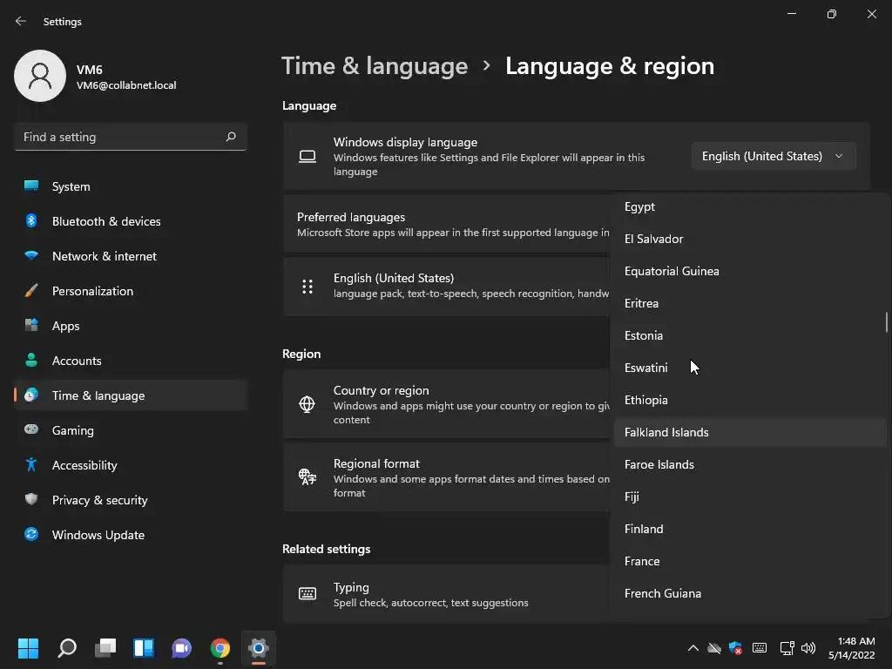Open Windows Update settings
Viewport: 892px width, 669px height.
(131, 535)
